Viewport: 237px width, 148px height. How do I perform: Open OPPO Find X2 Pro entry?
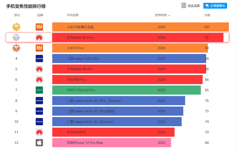[x=81, y=90]
